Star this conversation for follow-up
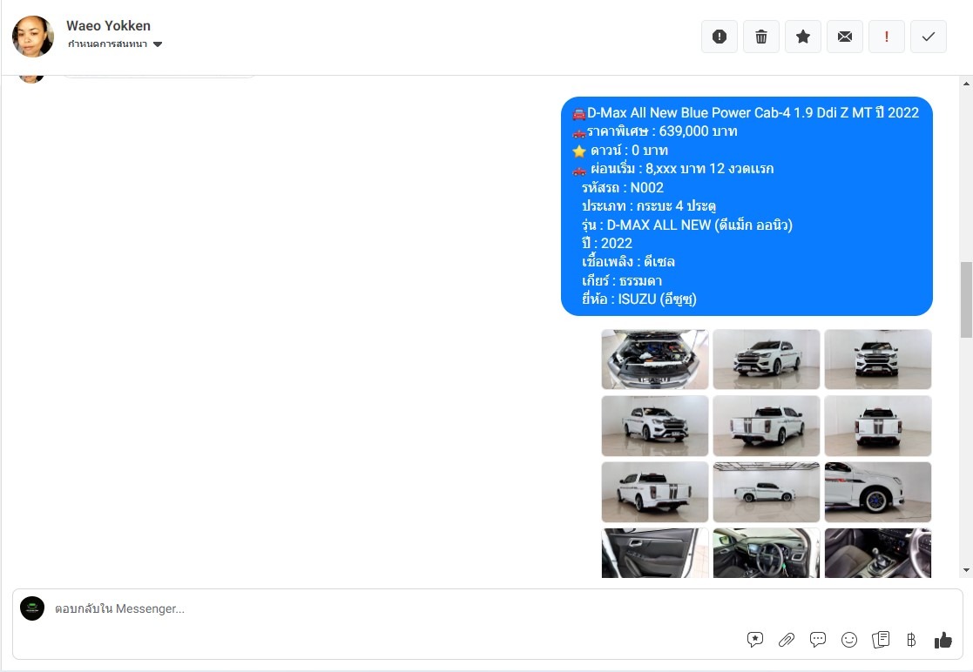 click(x=803, y=37)
